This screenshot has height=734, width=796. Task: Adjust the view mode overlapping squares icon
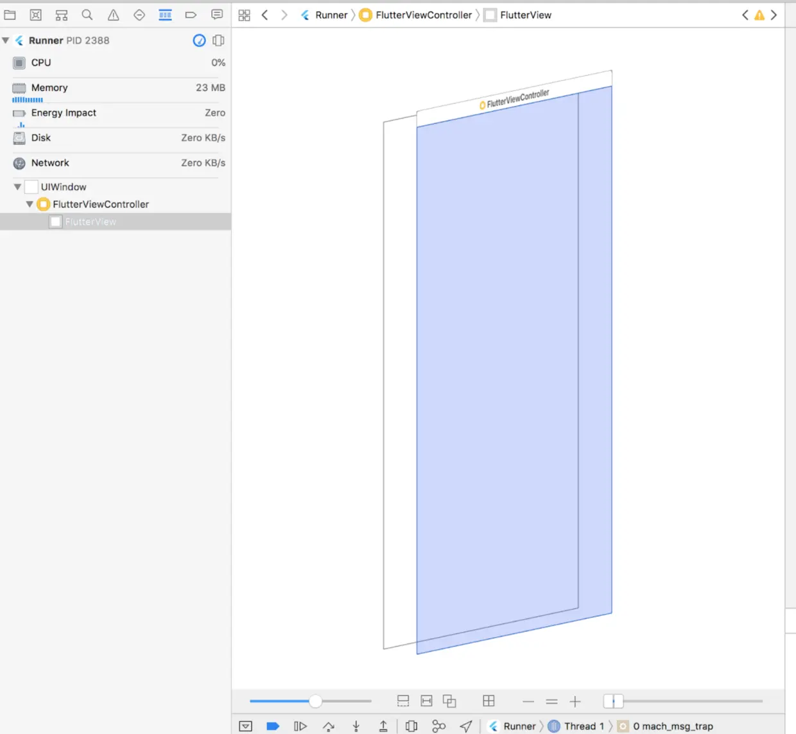click(x=449, y=701)
